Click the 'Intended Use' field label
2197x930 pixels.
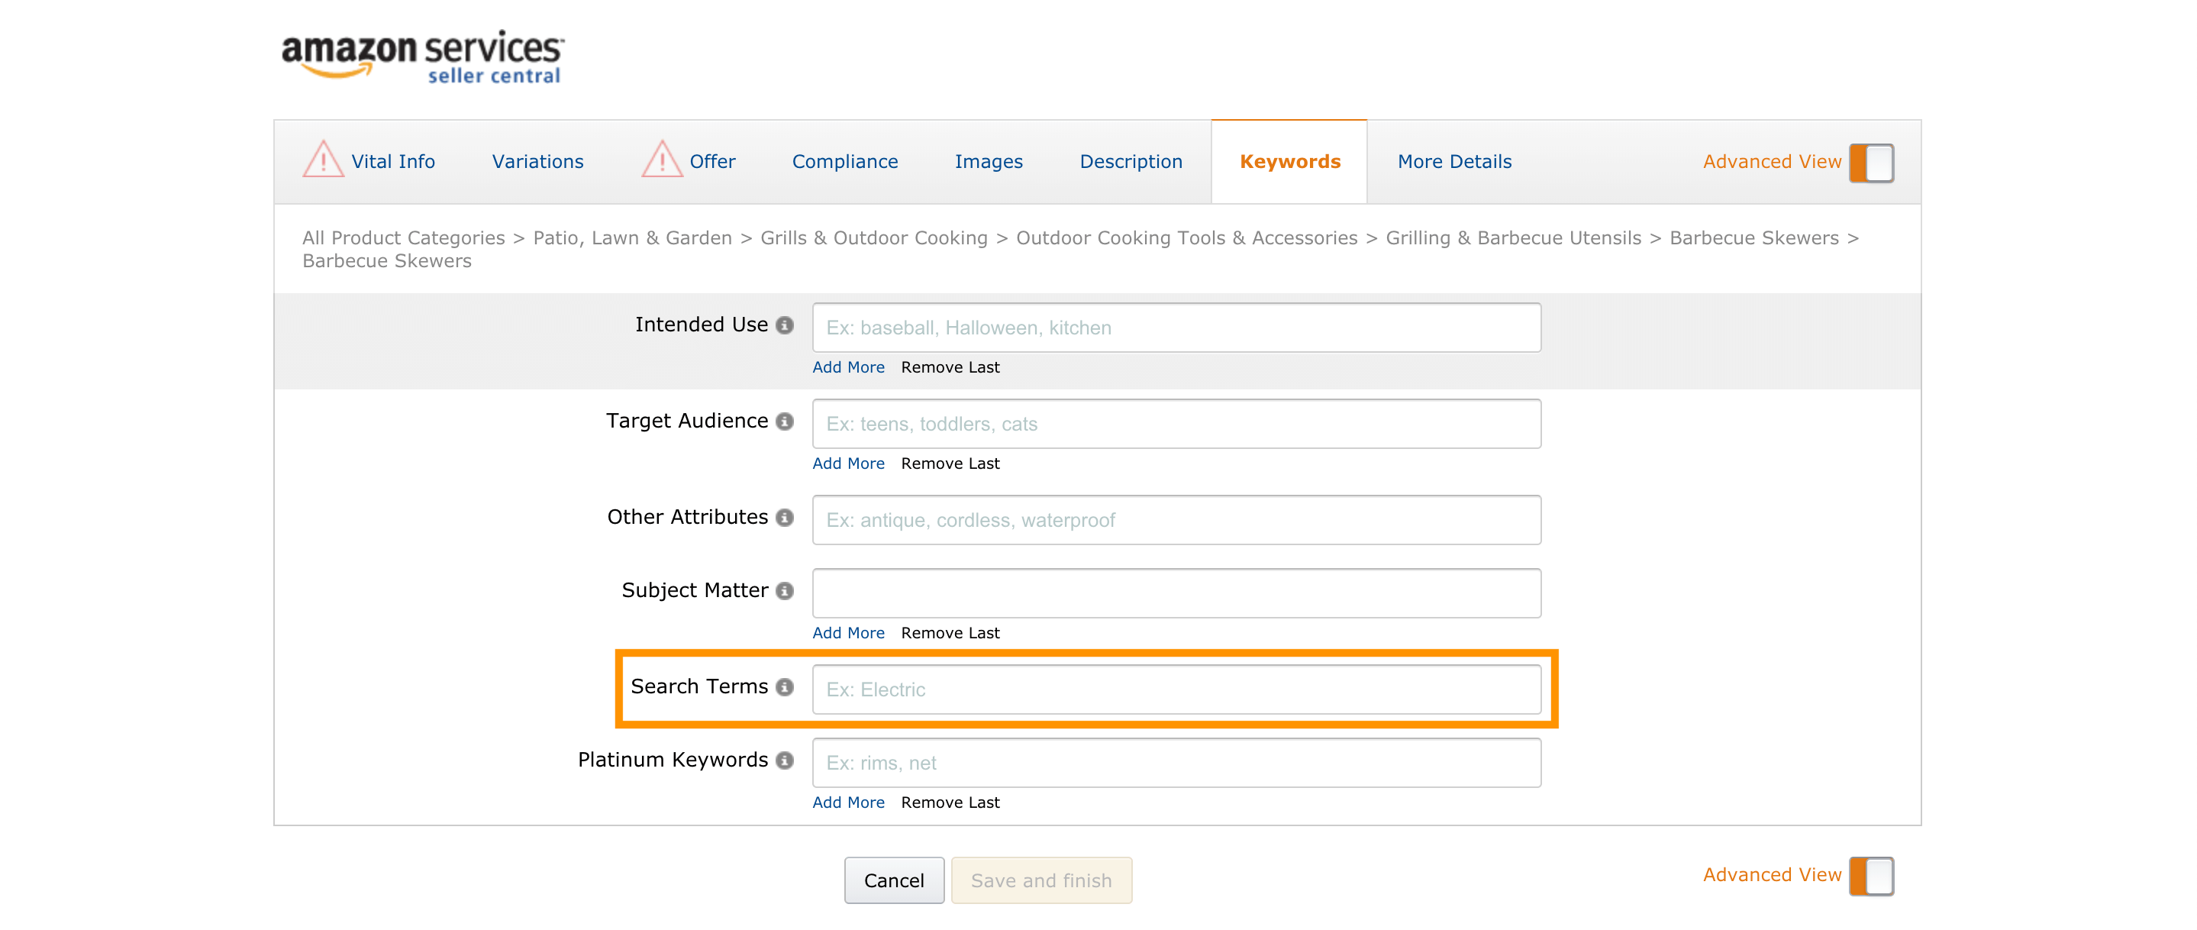[x=701, y=325]
